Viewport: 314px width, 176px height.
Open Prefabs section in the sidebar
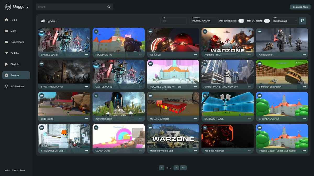pyautogui.click(x=16, y=53)
